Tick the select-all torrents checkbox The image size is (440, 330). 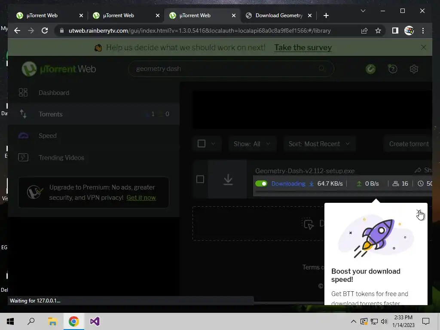(202, 144)
